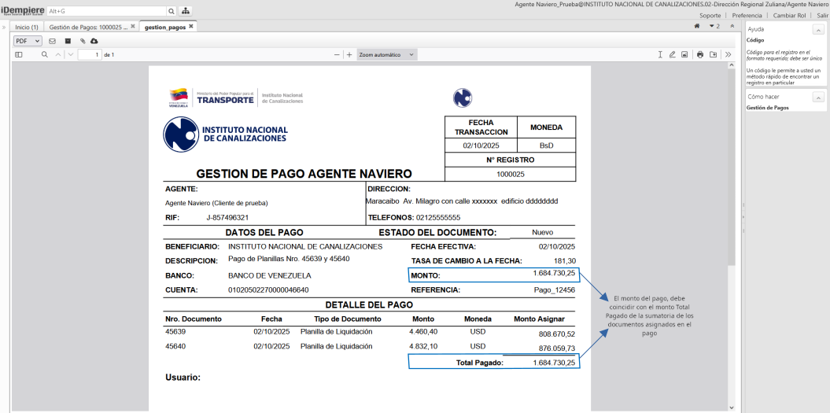Collapse the Cómo hacer panel
Image resolution: width=830 pixels, height=413 pixels.
pos(818,97)
